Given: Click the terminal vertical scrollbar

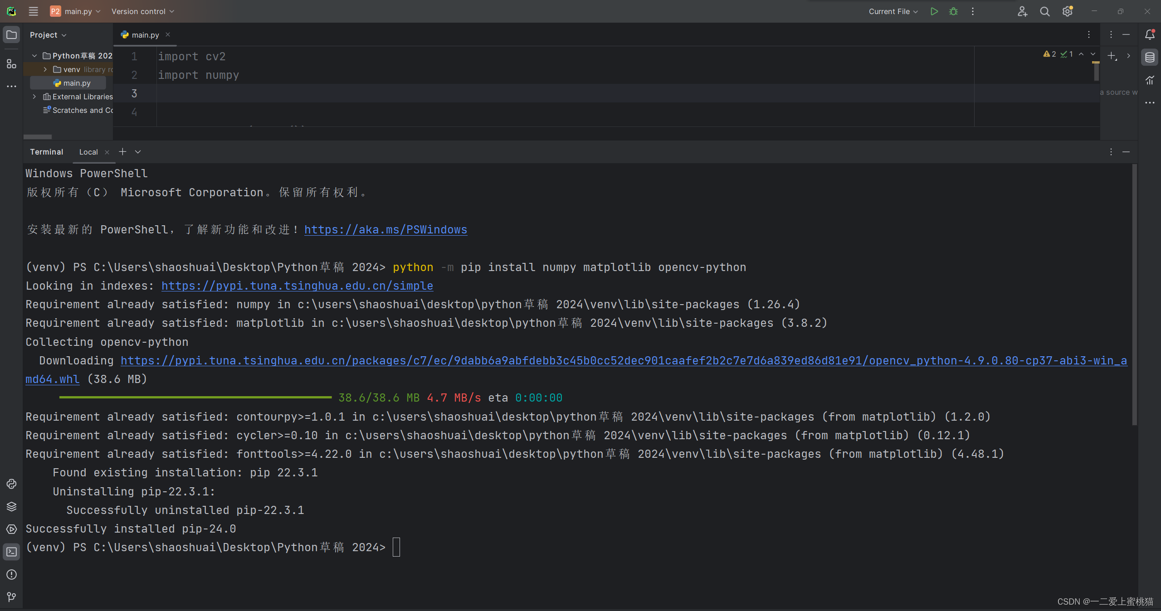Looking at the screenshot, I should click(1134, 295).
